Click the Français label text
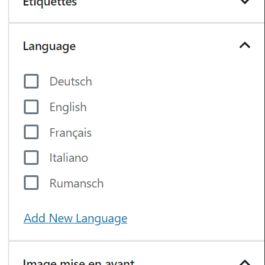 (70, 133)
